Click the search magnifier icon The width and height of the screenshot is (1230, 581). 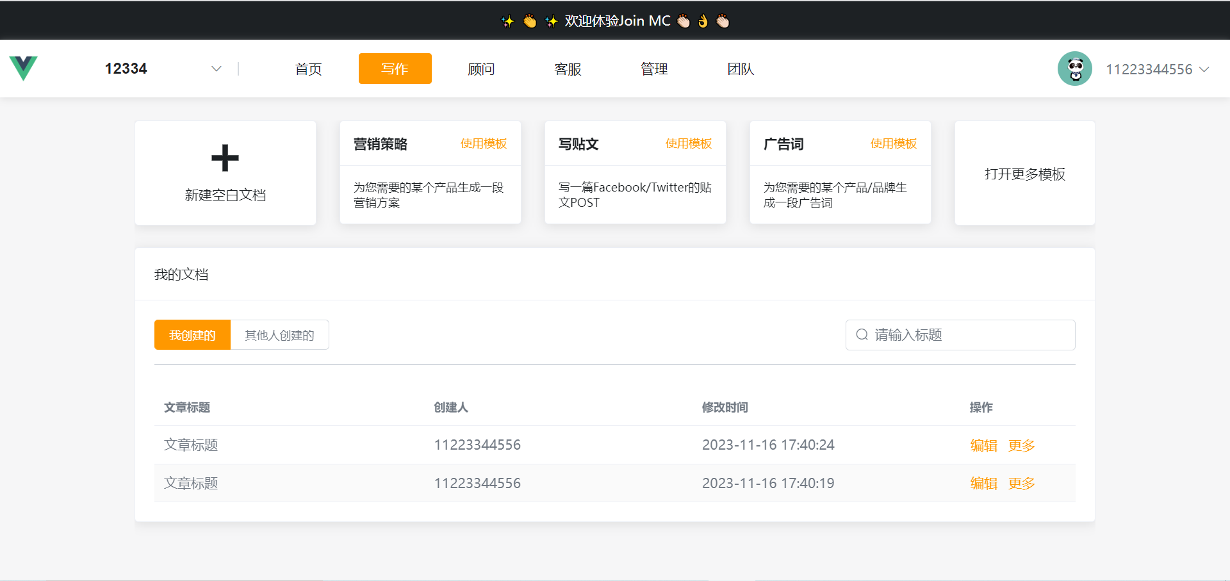coord(862,335)
